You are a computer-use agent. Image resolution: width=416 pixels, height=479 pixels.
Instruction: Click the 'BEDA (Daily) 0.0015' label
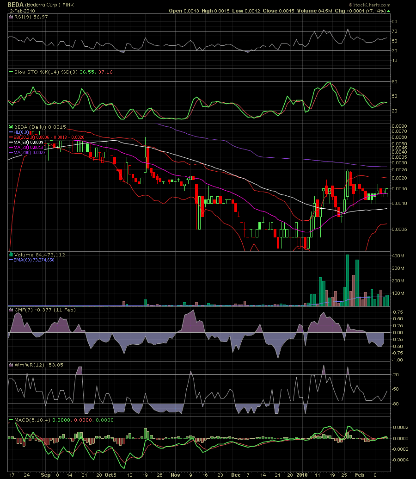coord(40,127)
